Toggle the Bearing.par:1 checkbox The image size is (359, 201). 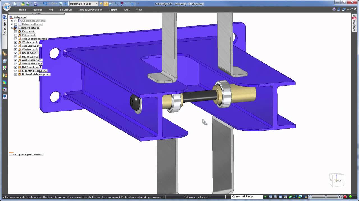click(16, 53)
